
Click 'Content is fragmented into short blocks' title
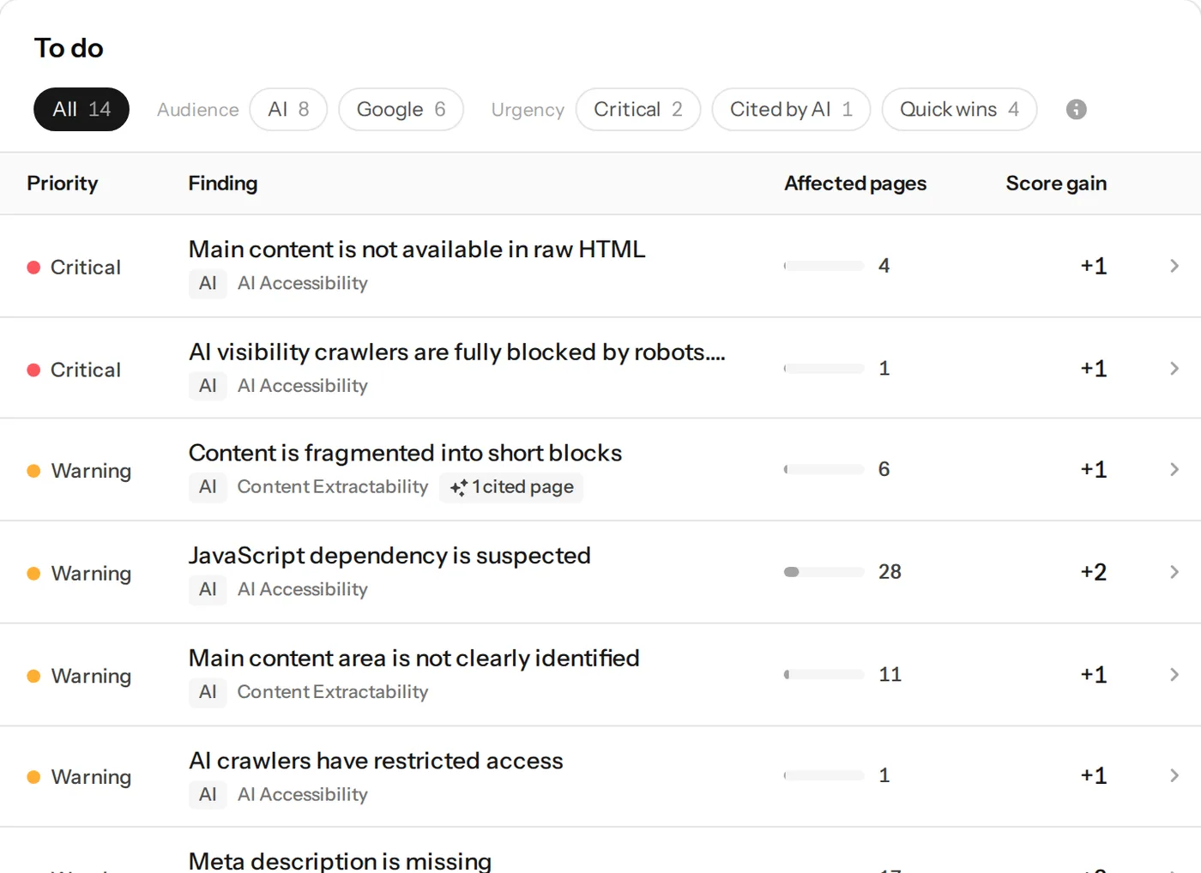(x=405, y=453)
